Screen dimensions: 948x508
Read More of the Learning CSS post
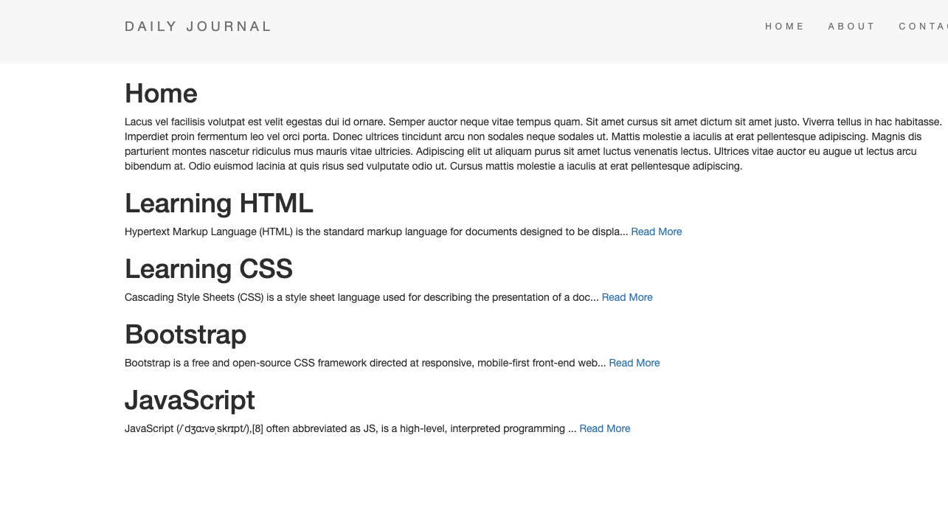pos(627,297)
